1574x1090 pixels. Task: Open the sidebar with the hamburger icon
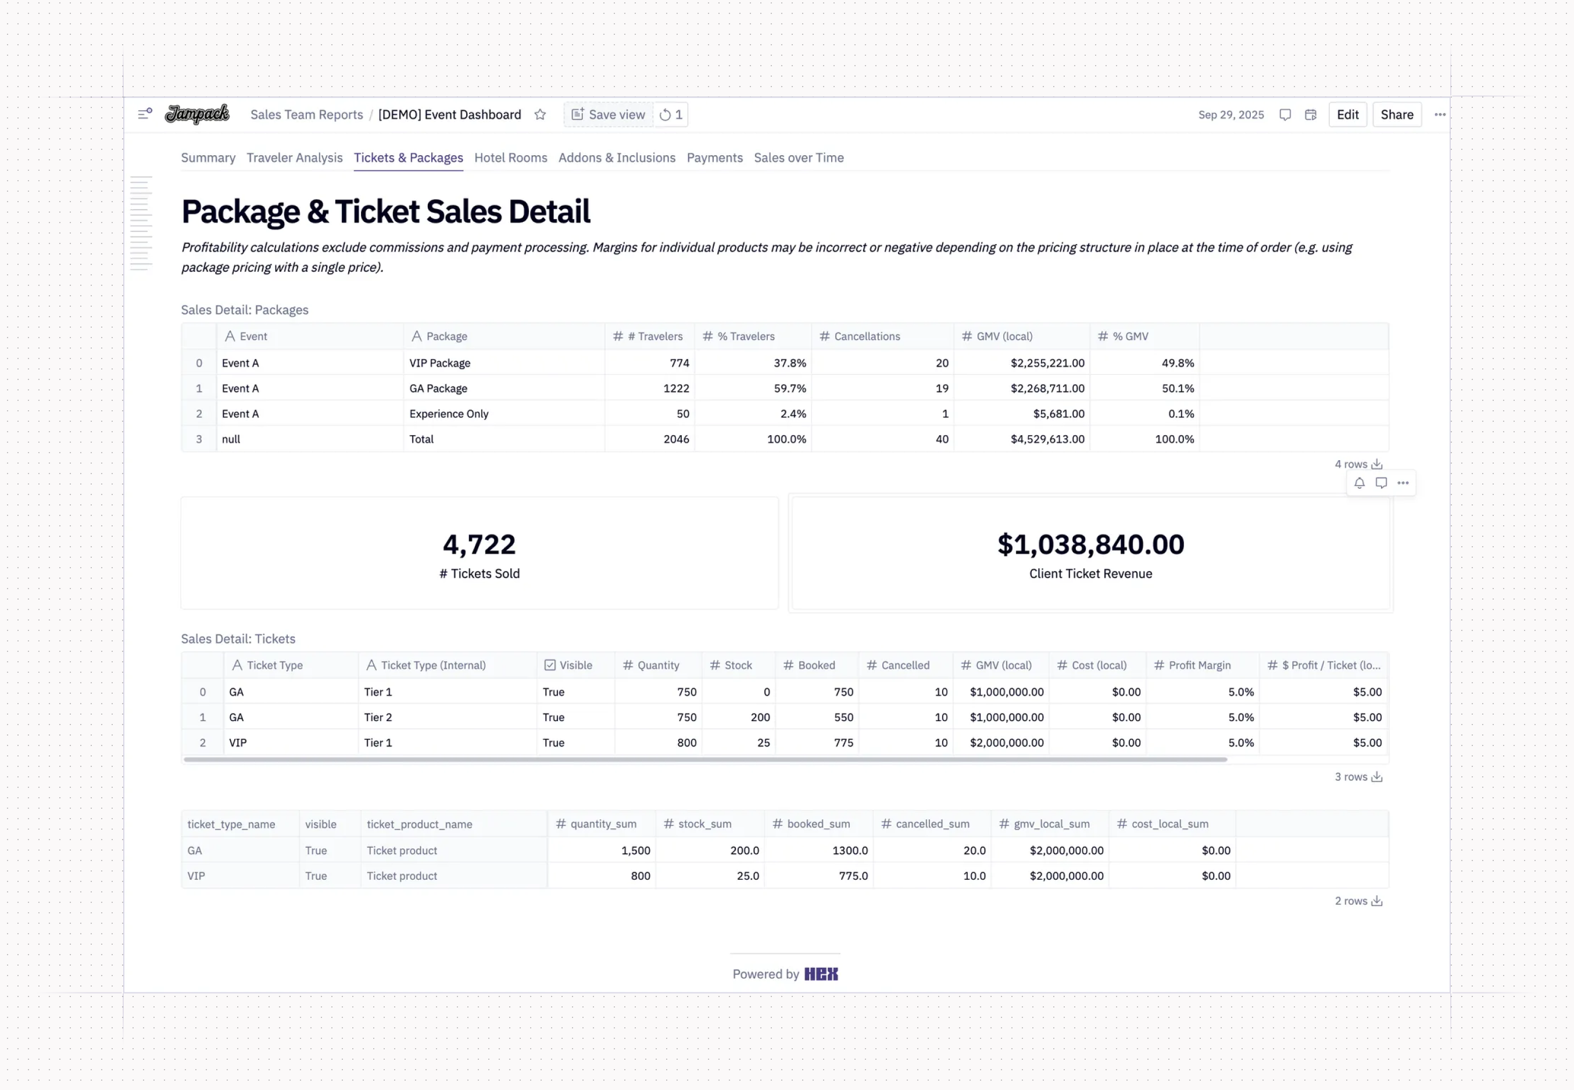(x=144, y=114)
